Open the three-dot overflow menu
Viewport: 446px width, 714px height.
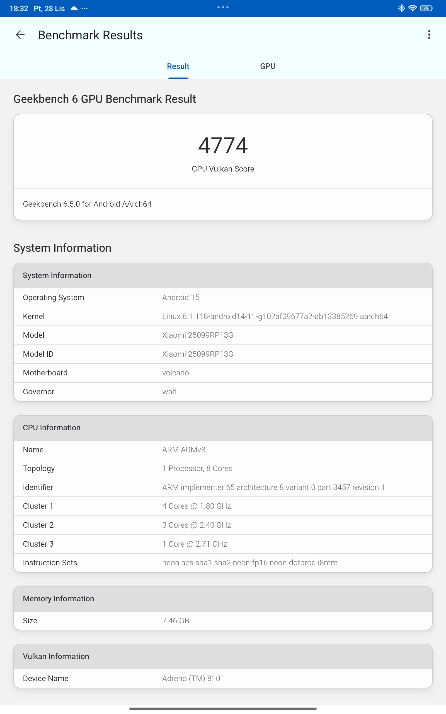429,35
